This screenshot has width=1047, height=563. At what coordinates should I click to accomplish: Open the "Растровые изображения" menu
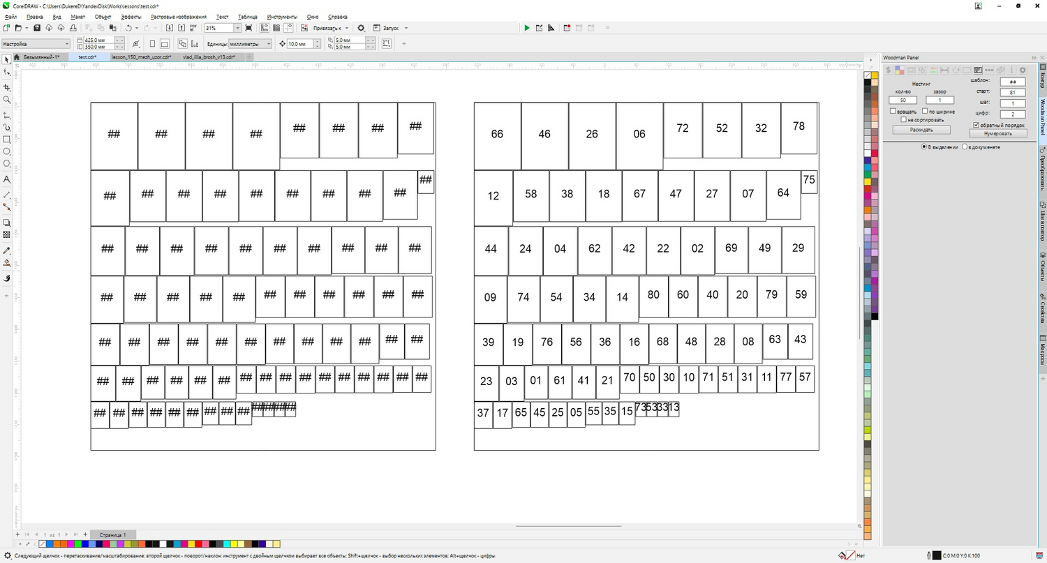tap(179, 16)
